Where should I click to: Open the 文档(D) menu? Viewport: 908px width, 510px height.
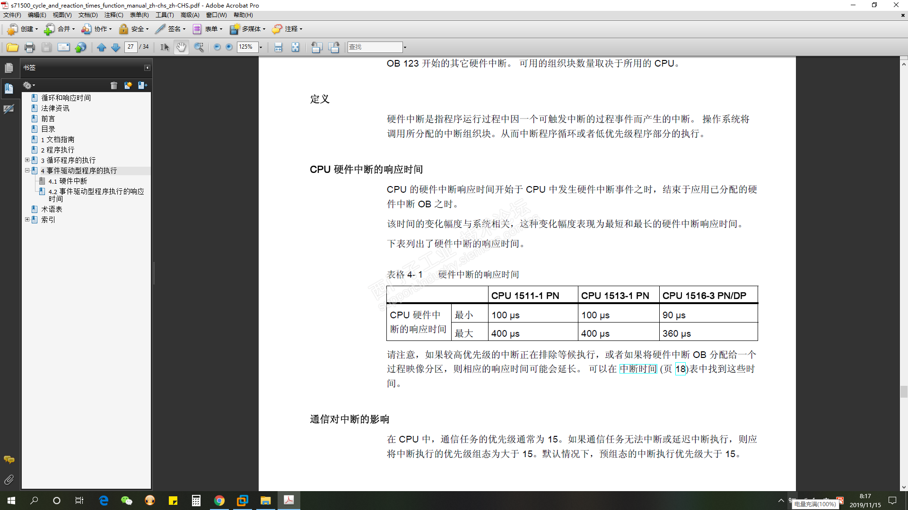point(87,15)
